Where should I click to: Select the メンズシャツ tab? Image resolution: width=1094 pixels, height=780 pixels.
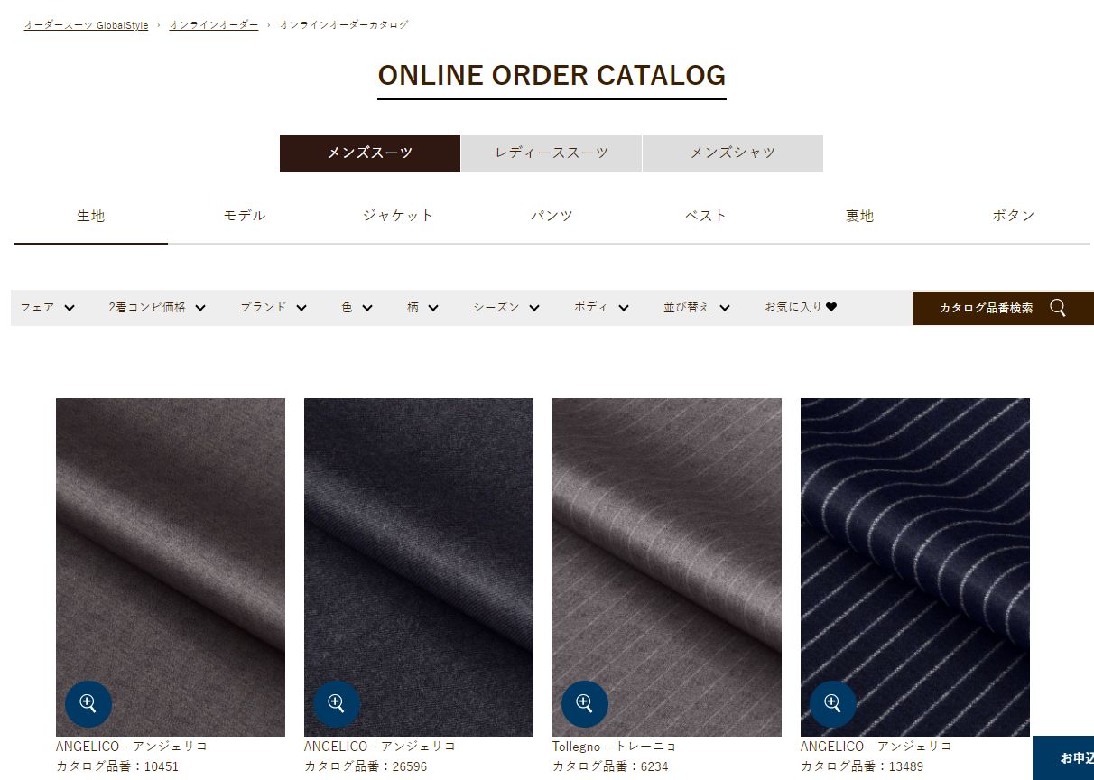733,153
